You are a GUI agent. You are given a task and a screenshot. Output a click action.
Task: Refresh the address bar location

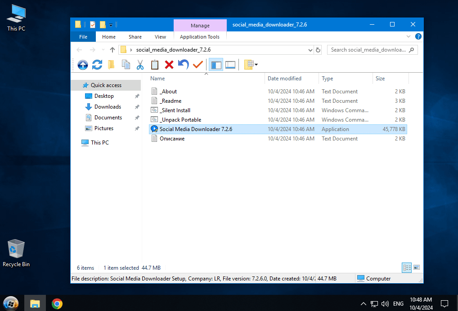coord(318,50)
